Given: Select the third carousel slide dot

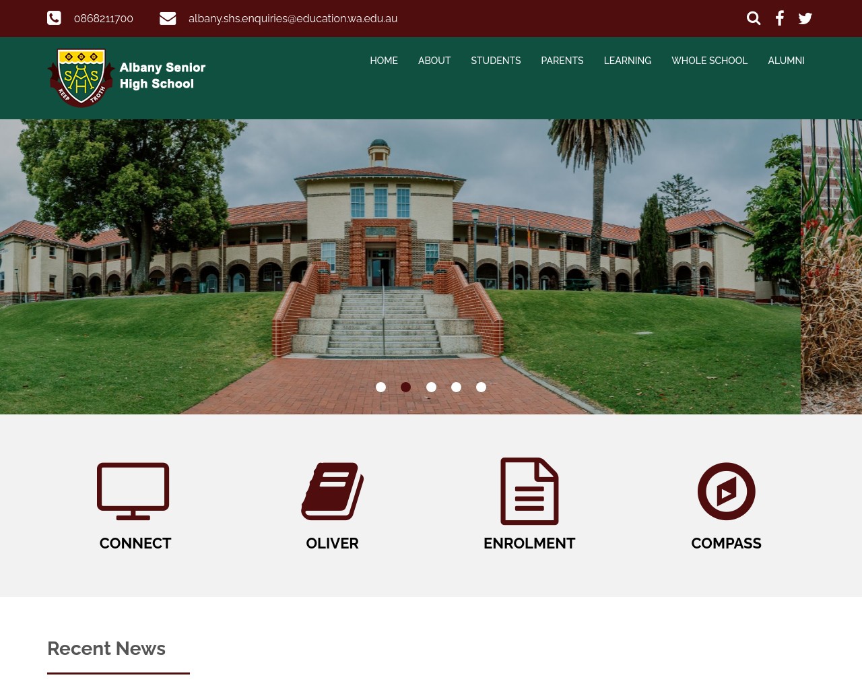Looking at the screenshot, I should pyautogui.click(x=431, y=387).
